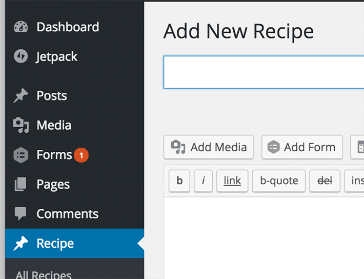Click the Jetpack lightning icon

[21, 56]
